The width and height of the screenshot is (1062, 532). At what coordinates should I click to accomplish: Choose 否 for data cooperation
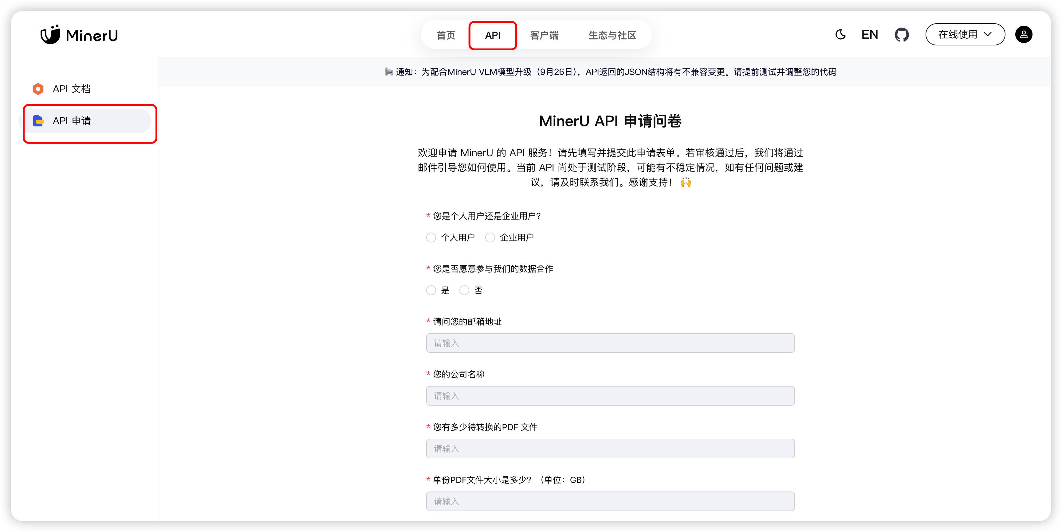pyautogui.click(x=464, y=290)
